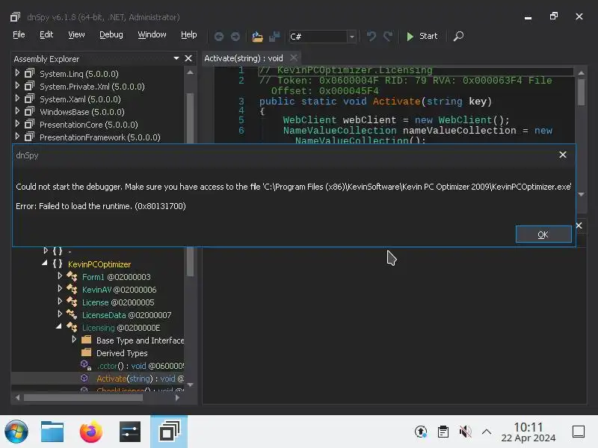Select the License class icon
This screenshot has width=598, height=448.
(x=72, y=302)
